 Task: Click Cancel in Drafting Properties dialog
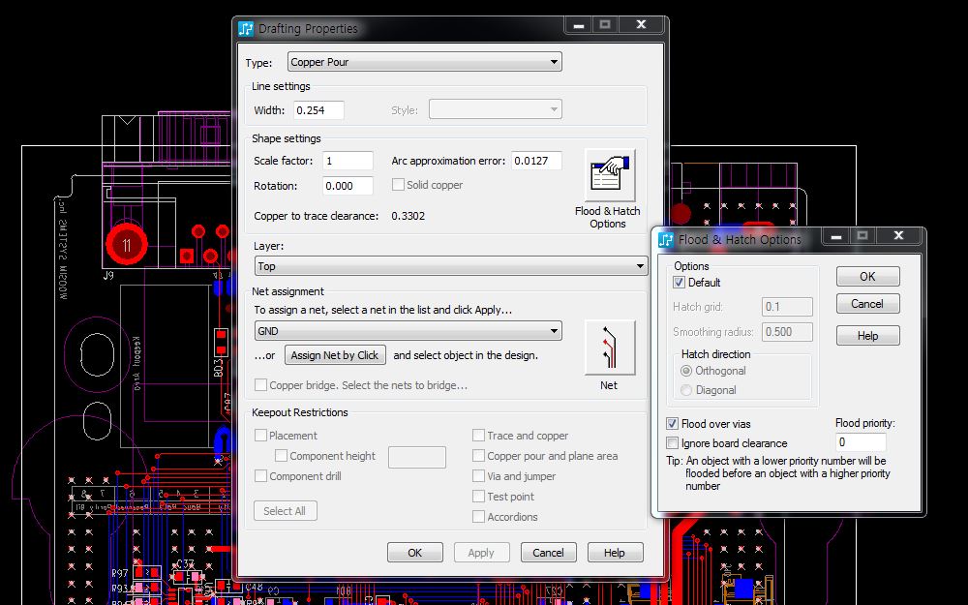click(x=548, y=553)
